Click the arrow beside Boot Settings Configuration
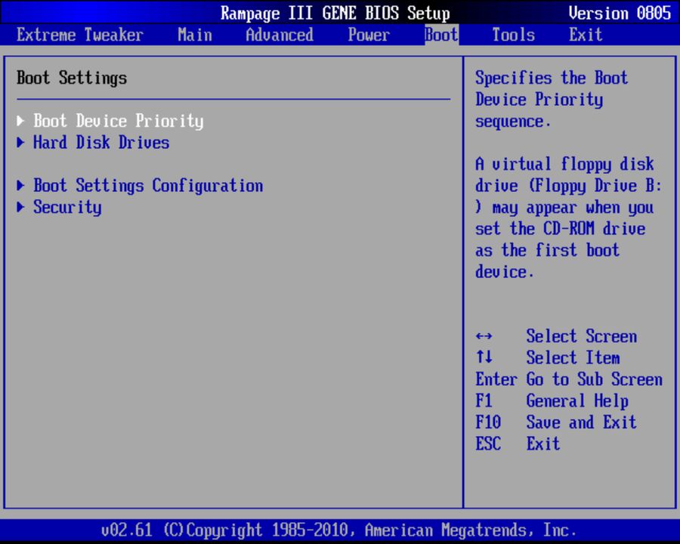Image resolution: width=680 pixels, height=544 pixels. [x=20, y=186]
